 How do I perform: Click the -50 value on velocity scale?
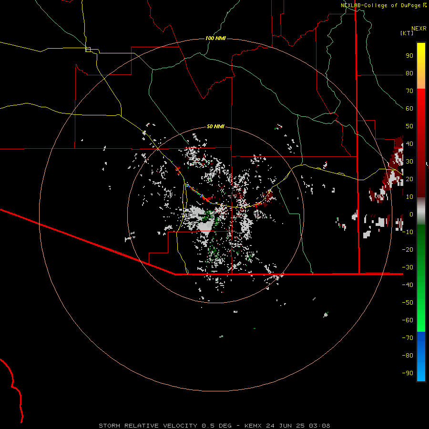click(408, 302)
